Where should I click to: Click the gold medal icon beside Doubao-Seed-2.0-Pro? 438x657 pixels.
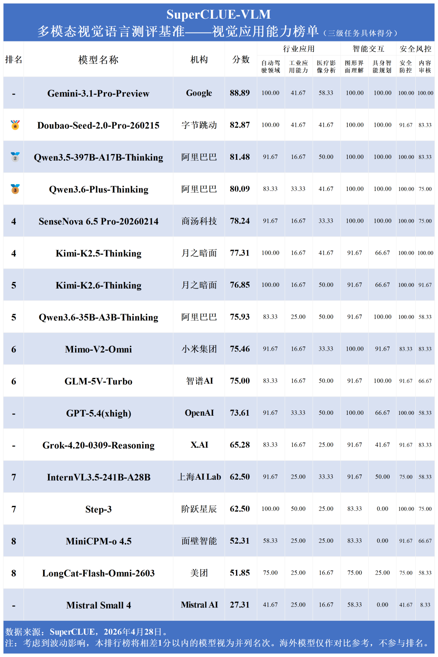click(15, 125)
